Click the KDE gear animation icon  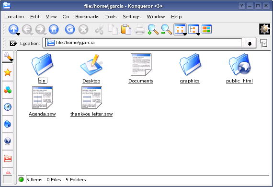(265, 29)
